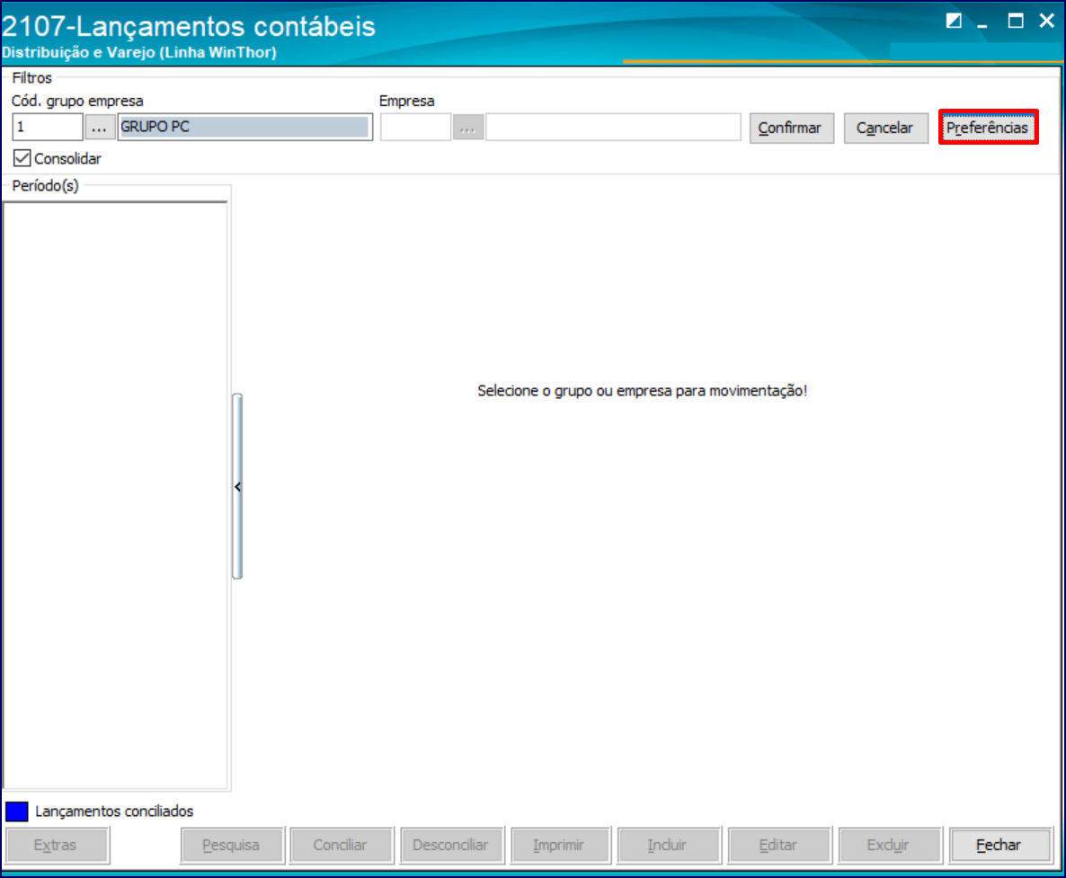Click the 'Distribuição e Varejo (Linha WinThor)' subtitle

[x=139, y=52]
